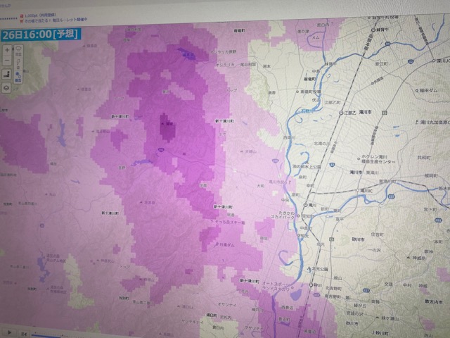Image resolution: width=450 pixels, height=338 pixels.
Task: Open the map layers icon
Action: tap(7, 88)
